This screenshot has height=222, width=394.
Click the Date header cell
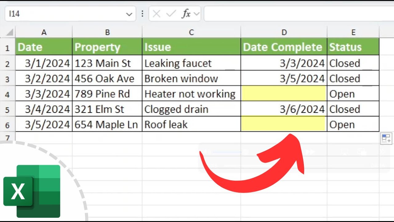[x=44, y=47]
